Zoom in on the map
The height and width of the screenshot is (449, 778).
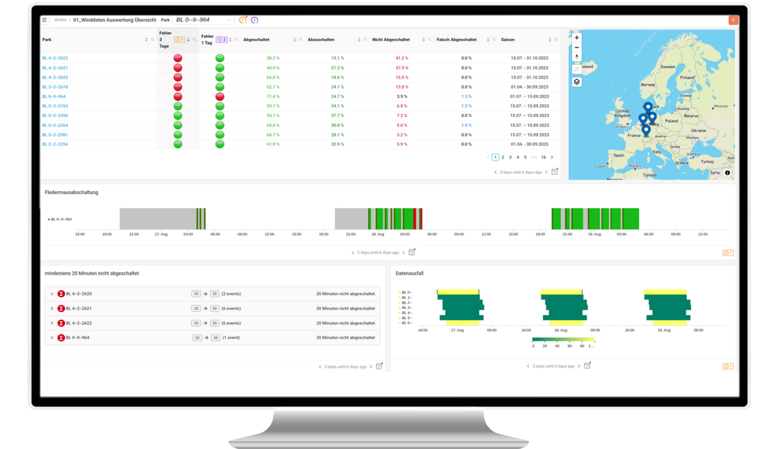click(577, 38)
